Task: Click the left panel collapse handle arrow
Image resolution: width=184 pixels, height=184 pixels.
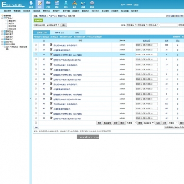Action: [30, 98]
